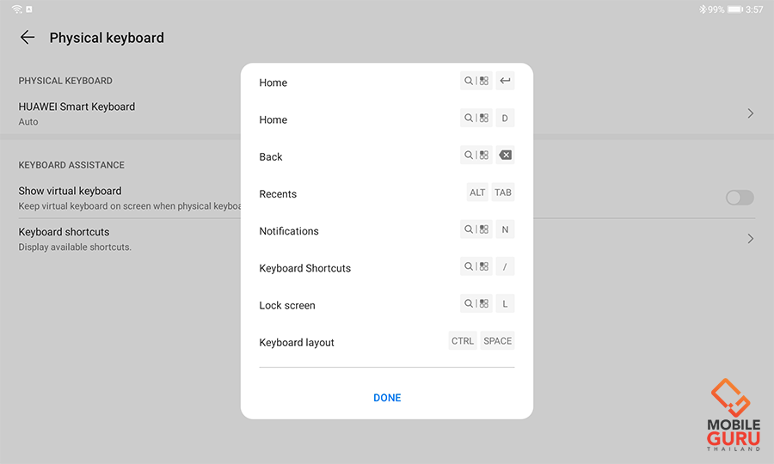Tap the Bluetooth status icon
Screen dimensions: 774x464
click(x=703, y=9)
